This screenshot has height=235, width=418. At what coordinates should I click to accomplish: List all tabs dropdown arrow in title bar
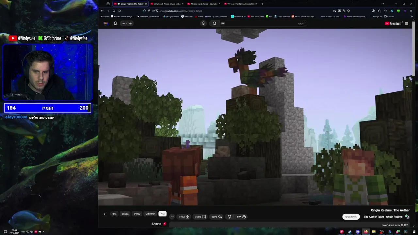tap(382, 4)
